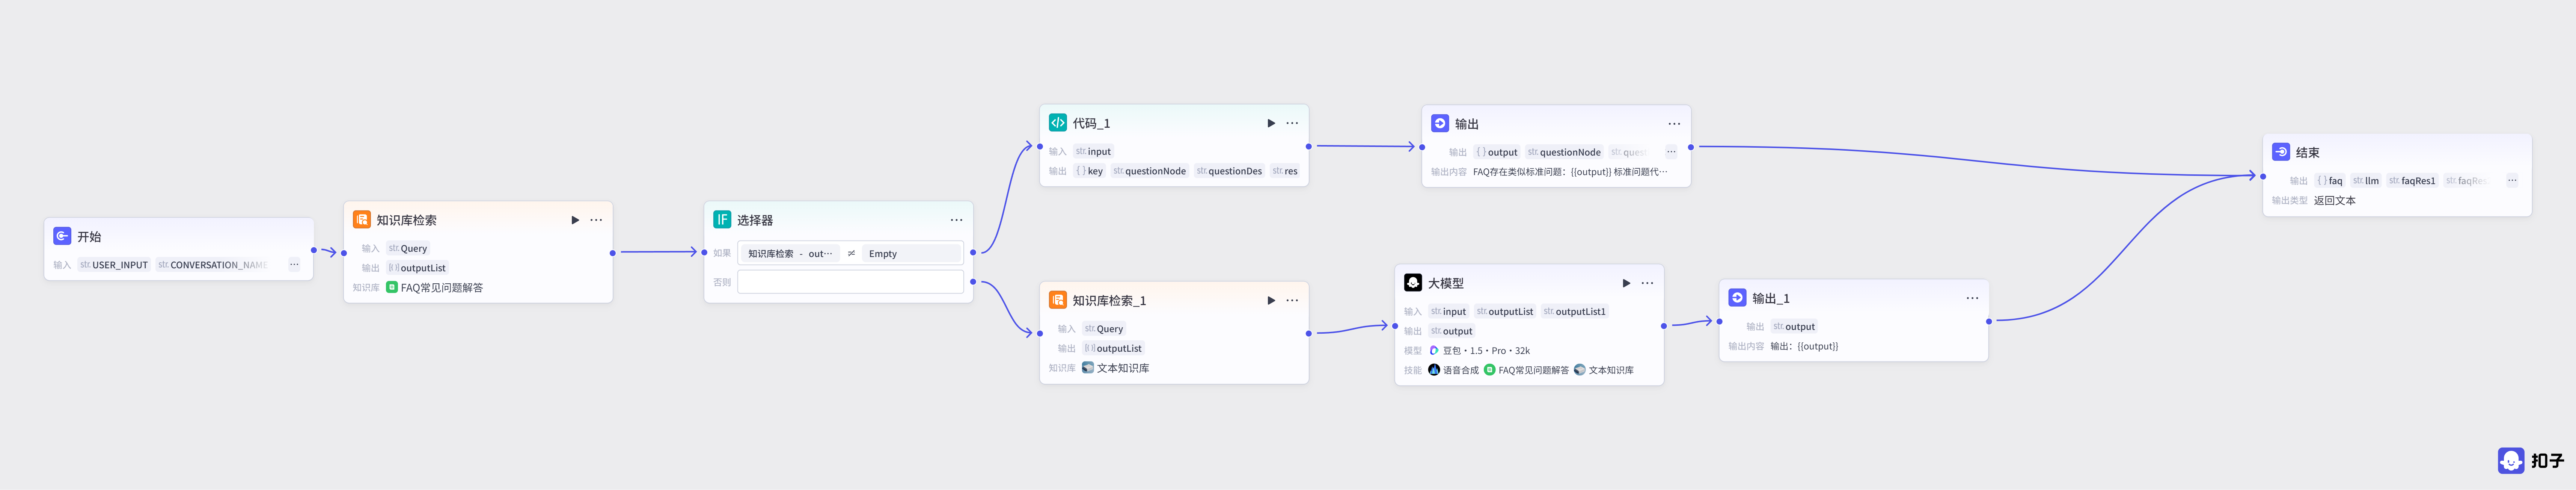
Task: Open the 代码_1 node's three-dot menu
Action: tap(1292, 123)
